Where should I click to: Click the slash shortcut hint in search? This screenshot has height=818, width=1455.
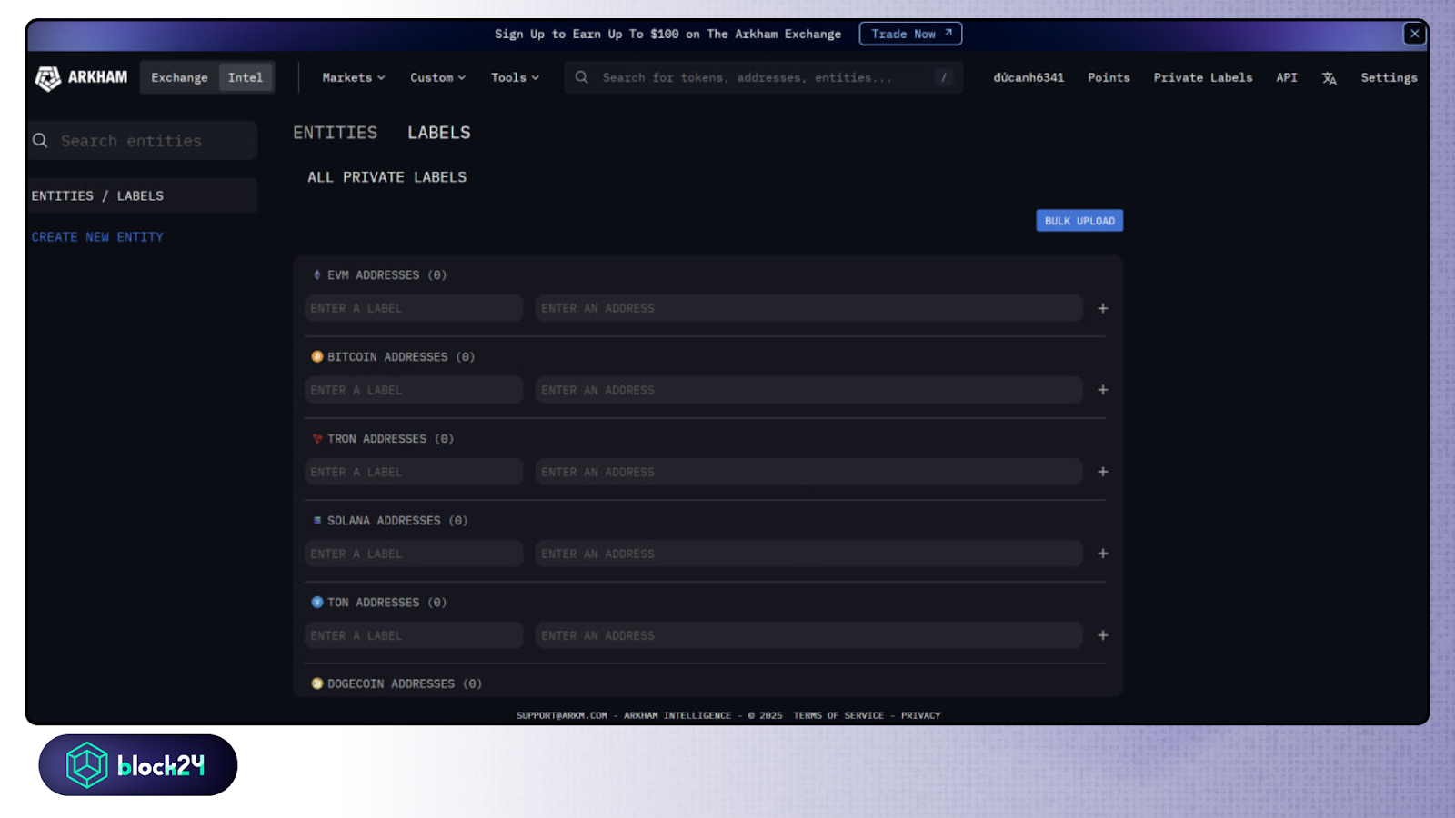click(944, 77)
